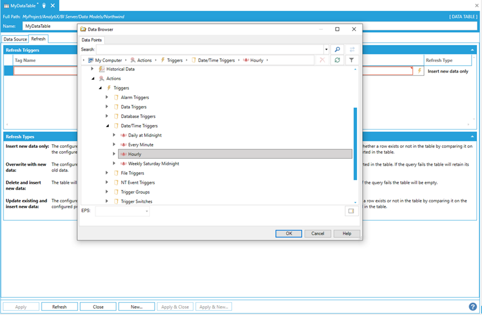The width and height of the screenshot is (482, 315).
Task: Switch to the Data Source tab
Action: (15, 39)
